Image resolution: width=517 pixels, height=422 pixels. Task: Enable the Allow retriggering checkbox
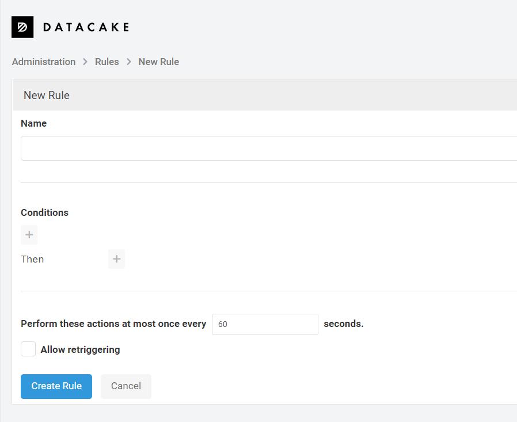coord(28,349)
